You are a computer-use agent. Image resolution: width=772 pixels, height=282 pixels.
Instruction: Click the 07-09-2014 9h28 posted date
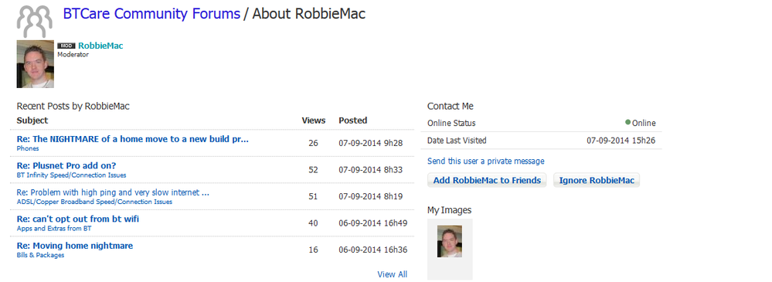point(371,143)
